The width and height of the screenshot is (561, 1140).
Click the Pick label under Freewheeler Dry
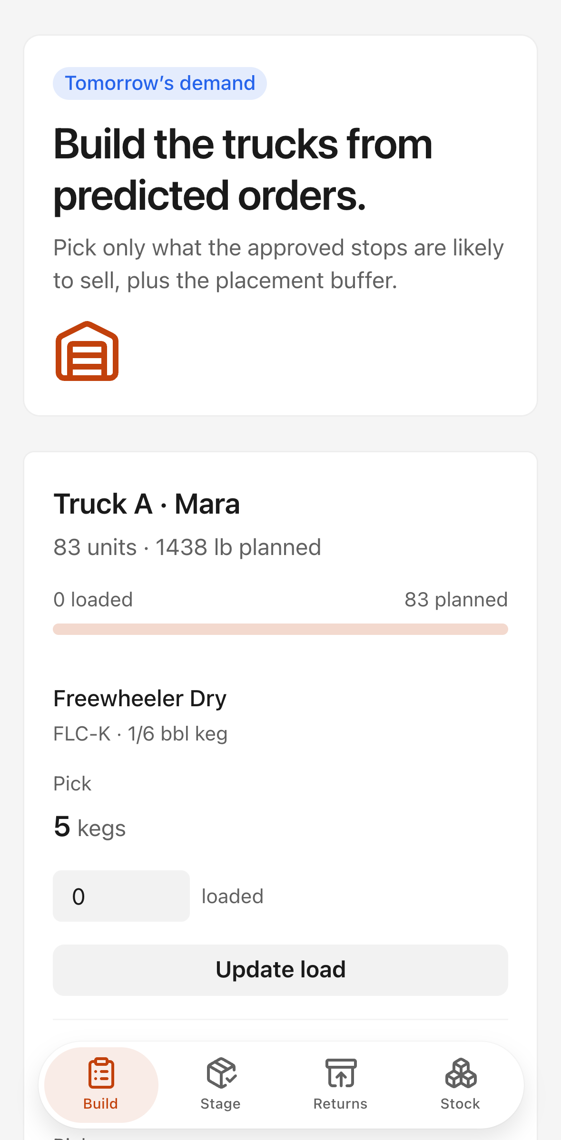pos(72,783)
